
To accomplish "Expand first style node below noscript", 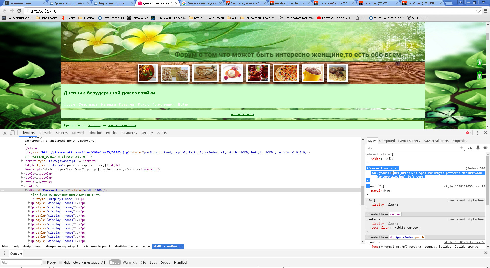I will point(22,174).
